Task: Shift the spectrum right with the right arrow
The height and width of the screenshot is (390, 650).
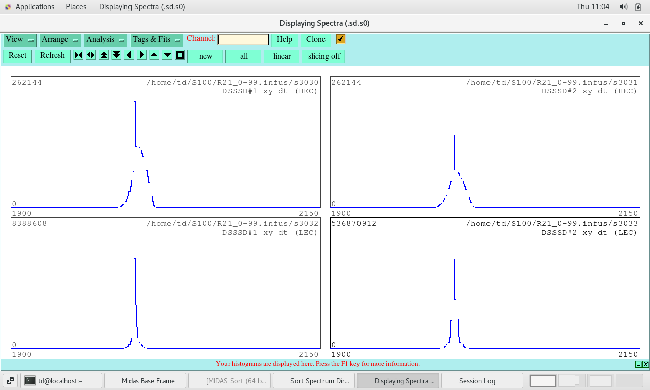Action: click(x=142, y=55)
